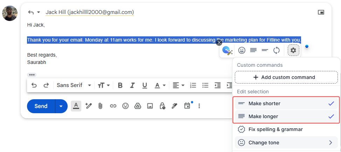Viewport: 341px width, 152px height.
Task: Open the Change tone submenu
Action: [286, 143]
